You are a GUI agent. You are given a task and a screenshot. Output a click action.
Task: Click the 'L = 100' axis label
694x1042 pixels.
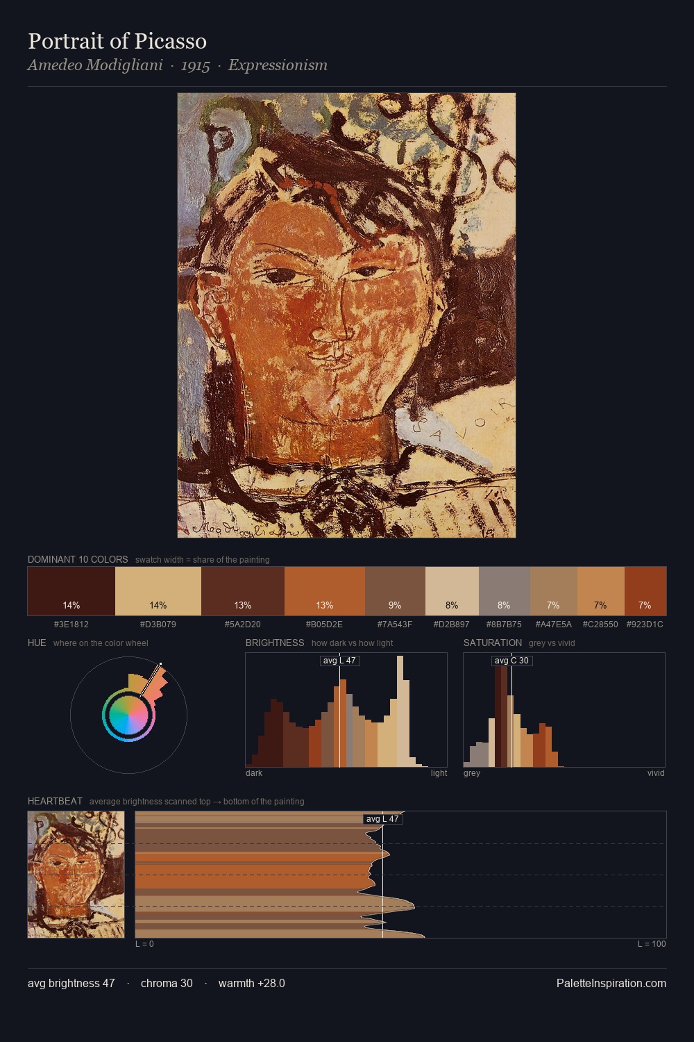point(652,944)
